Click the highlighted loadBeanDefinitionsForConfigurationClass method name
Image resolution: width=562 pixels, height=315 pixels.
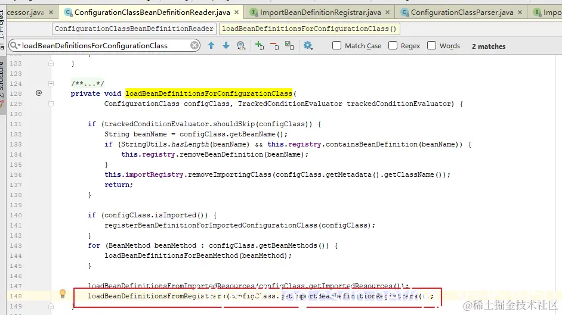[x=209, y=93]
